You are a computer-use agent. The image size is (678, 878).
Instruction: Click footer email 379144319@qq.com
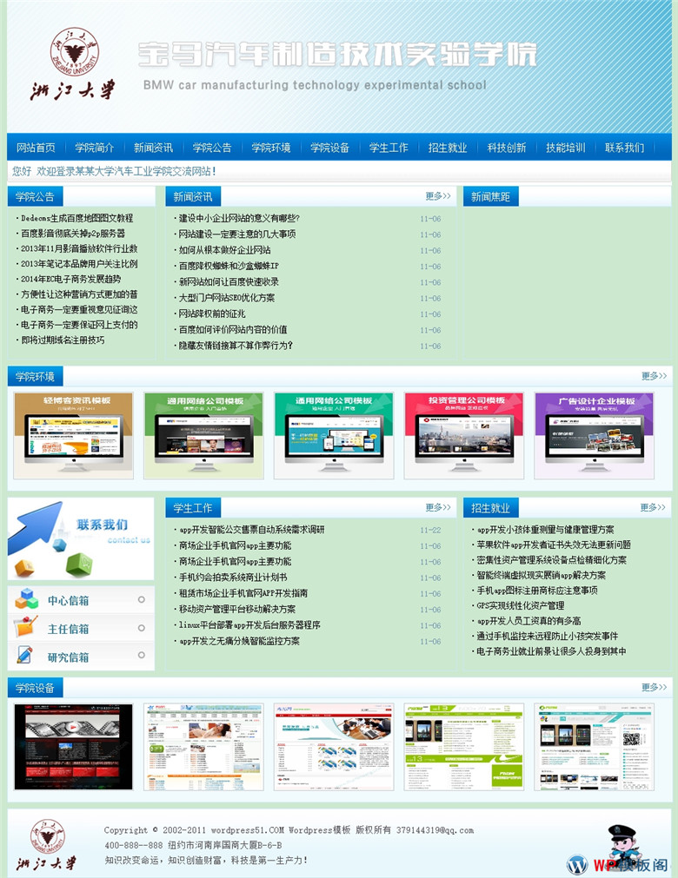435,830
